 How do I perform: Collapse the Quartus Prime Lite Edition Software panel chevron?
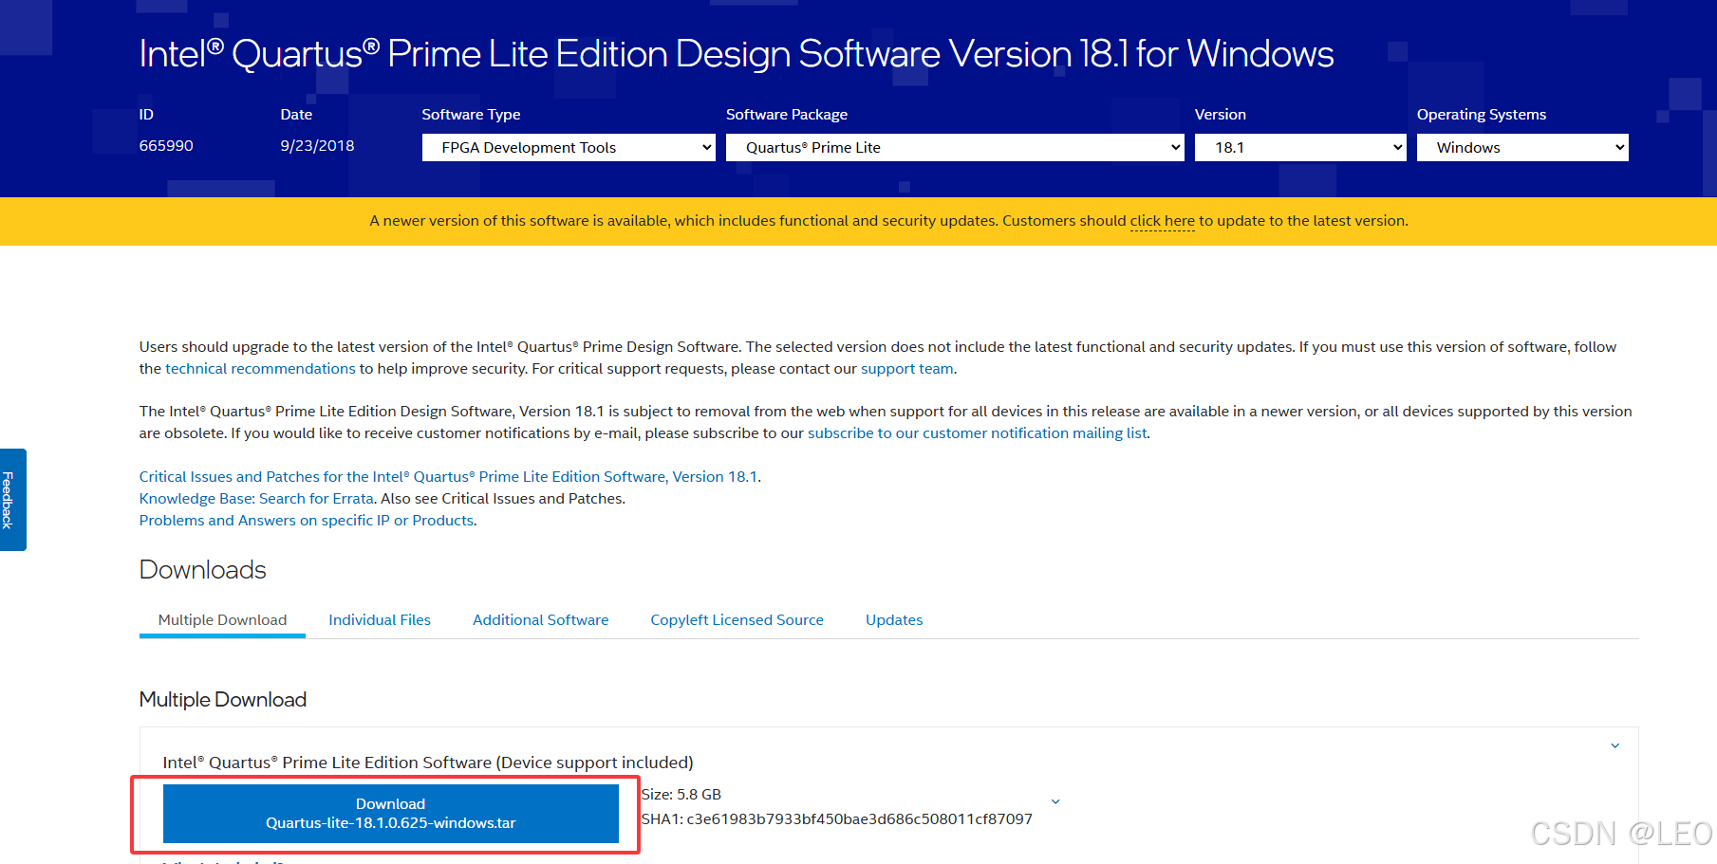pos(1614,746)
